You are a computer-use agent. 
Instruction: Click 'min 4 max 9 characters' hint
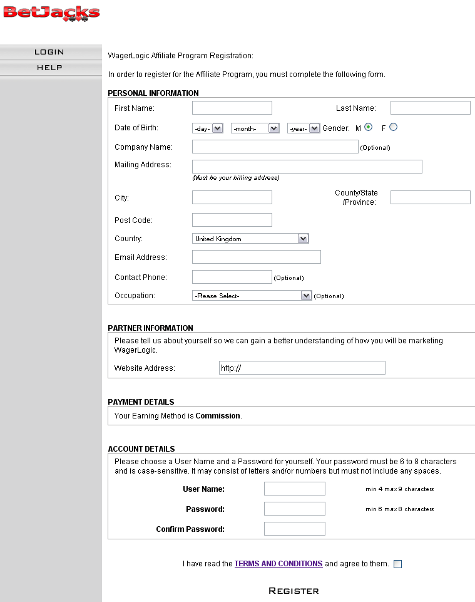coord(400,489)
